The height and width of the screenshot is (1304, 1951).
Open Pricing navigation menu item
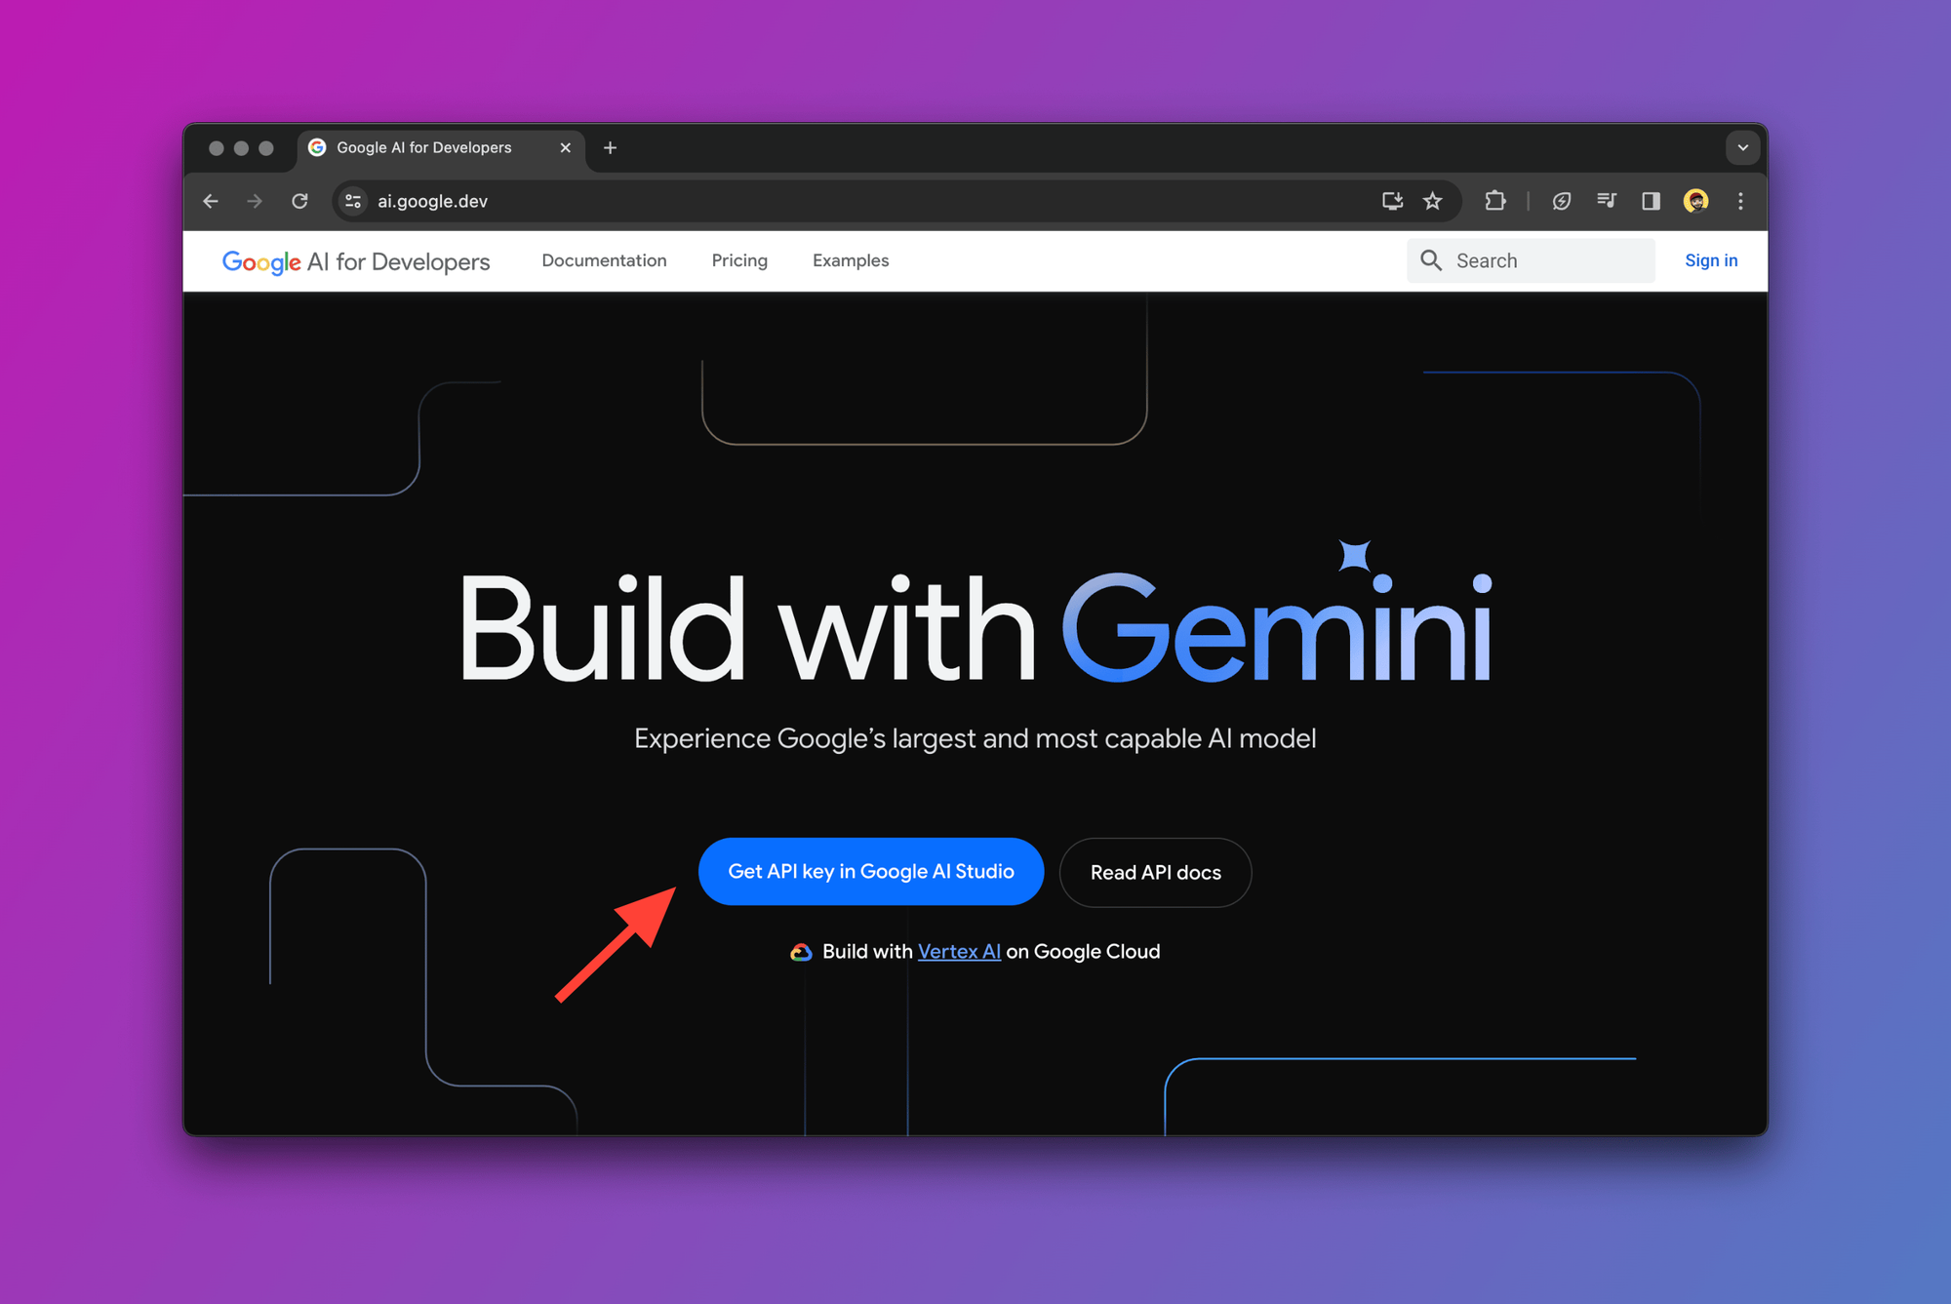(739, 259)
